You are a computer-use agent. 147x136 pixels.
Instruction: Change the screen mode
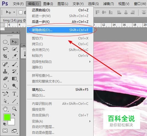14,131
